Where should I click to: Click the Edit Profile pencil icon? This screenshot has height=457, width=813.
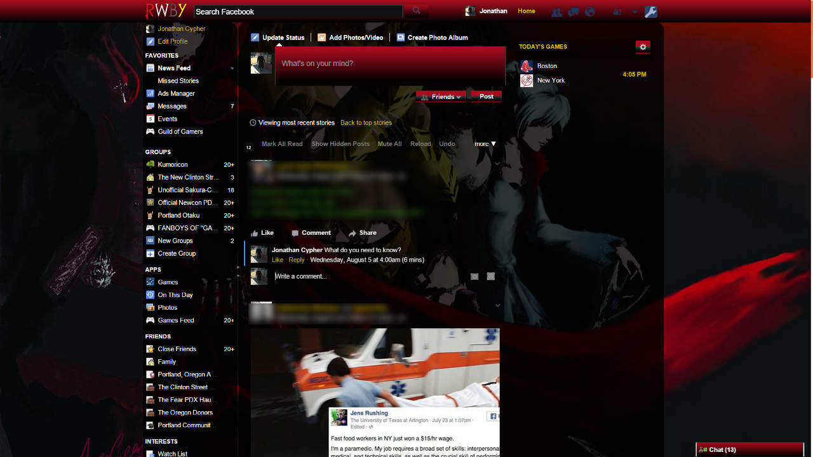[x=150, y=41]
